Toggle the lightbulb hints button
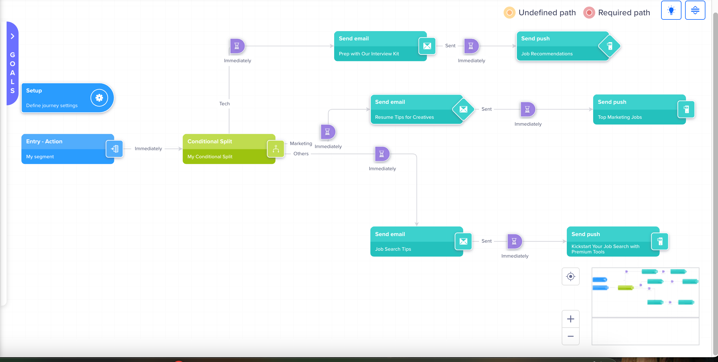Image resolution: width=718 pixels, height=362 pixels. point(671,10)
